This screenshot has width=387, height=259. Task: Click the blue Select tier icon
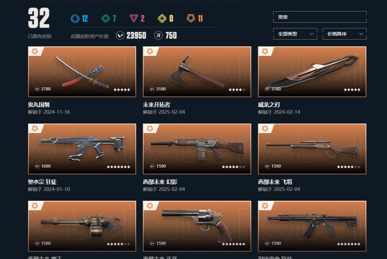pyautogui.click(x=75, y=19)
